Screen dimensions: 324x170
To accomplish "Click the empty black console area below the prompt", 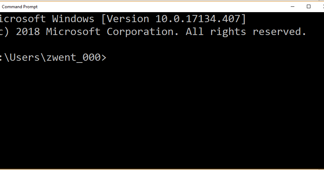I will 162,116.
